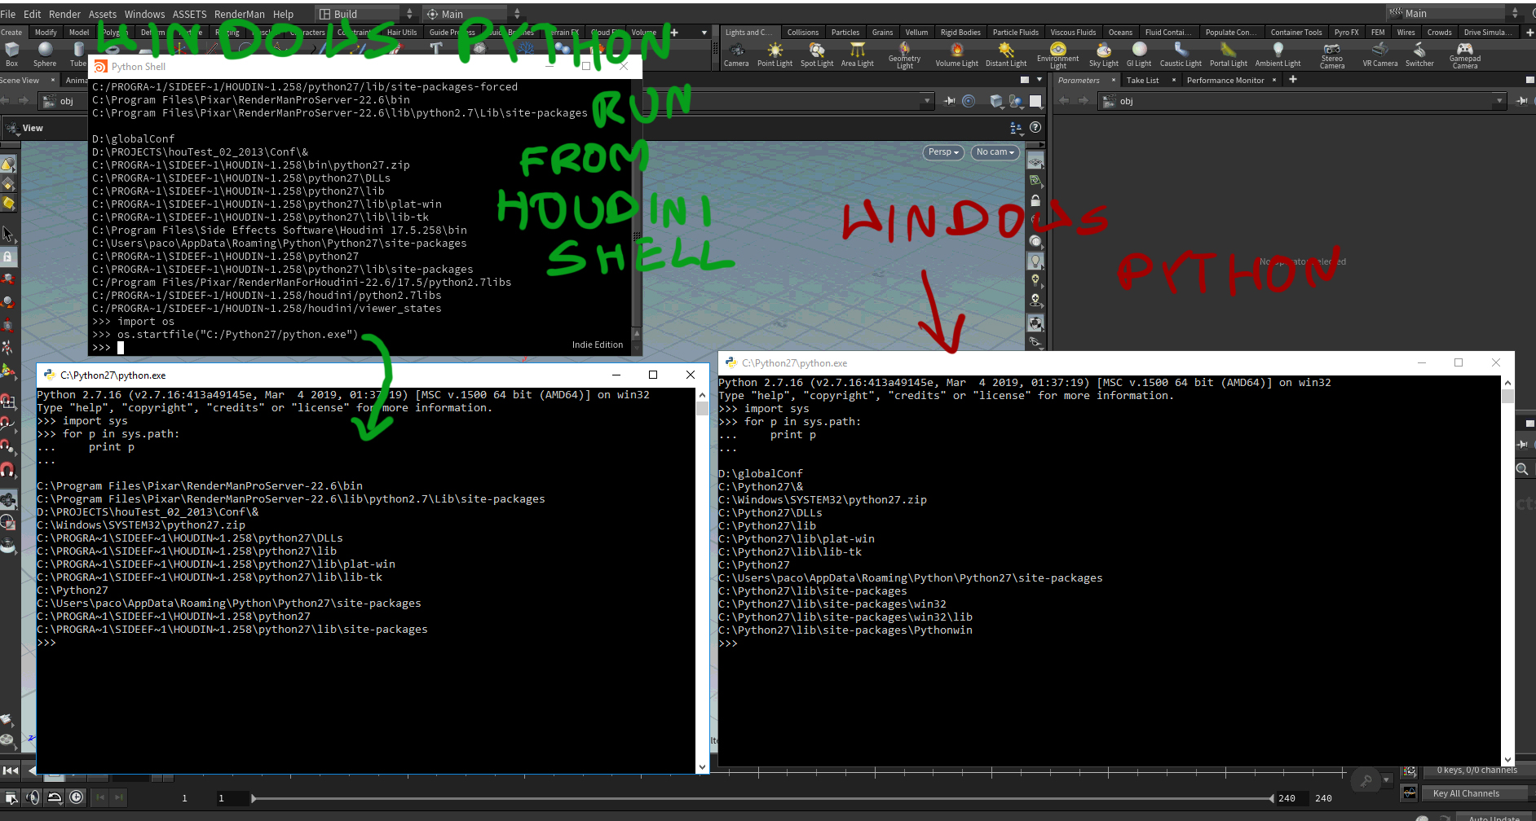The height and width of the screenshot is (821, 1536).
Task: Create a VR Camera
Action: pos(1379,55)
